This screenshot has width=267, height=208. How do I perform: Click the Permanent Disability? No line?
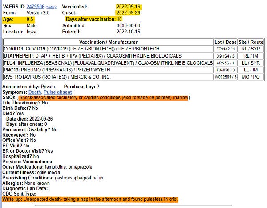[30, 129]
